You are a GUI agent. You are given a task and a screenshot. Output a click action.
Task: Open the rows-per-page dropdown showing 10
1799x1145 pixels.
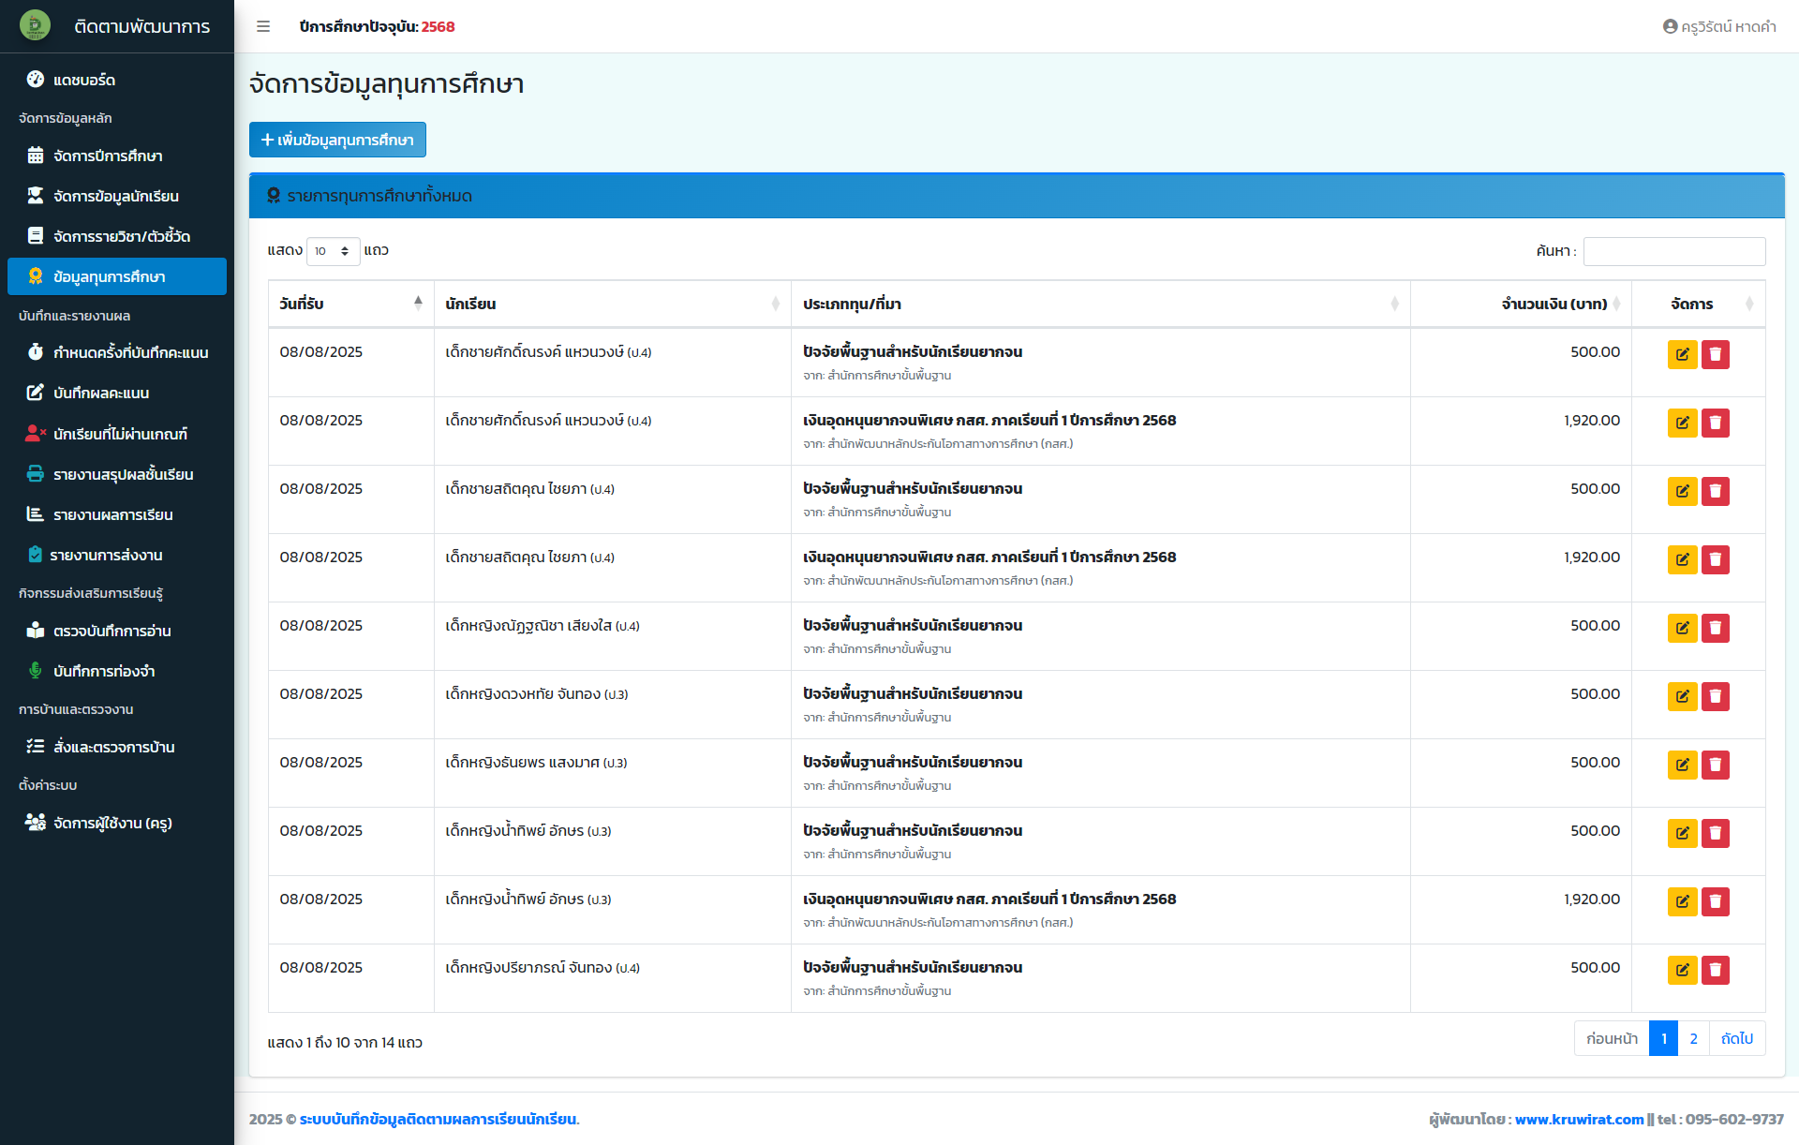coord(333,251)
